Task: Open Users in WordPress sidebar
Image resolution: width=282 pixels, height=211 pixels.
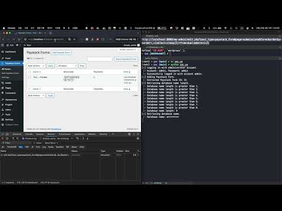Action: 8,110
